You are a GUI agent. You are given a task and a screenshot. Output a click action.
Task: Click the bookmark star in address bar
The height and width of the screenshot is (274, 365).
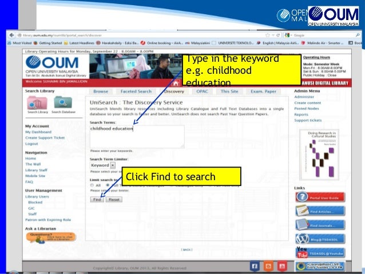(268, 35)
